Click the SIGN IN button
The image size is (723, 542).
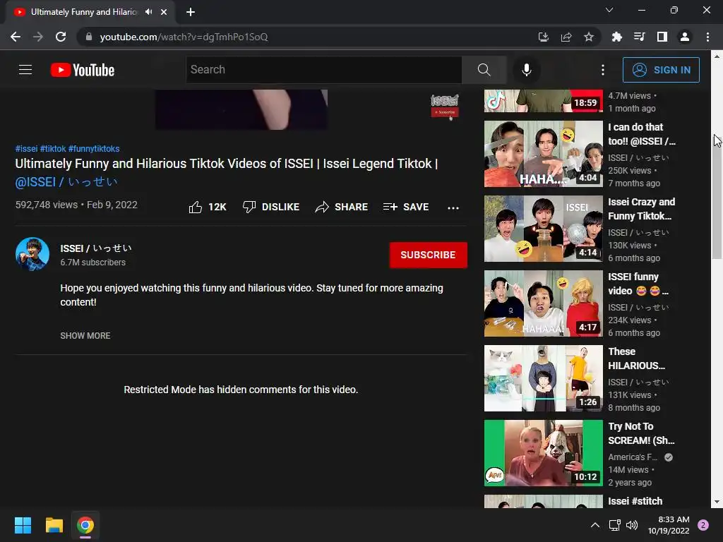point(661,70)
